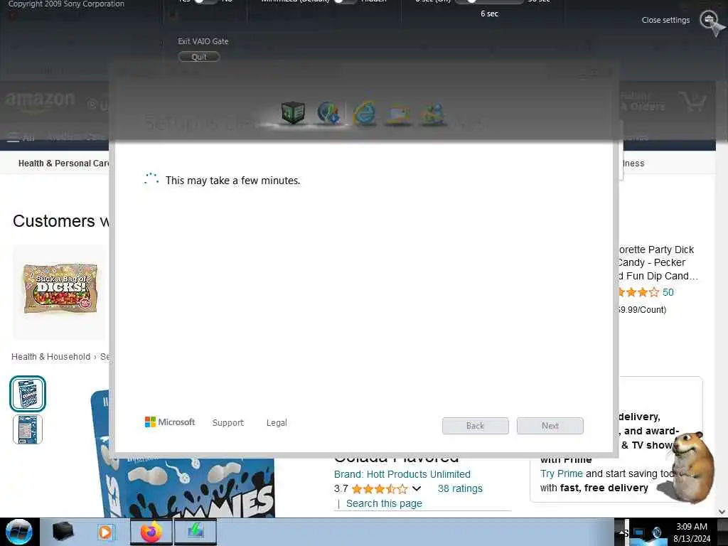Click the Returns & Orders link on Amazon
The width and height of the screenshot is (728, 546).
pyautogui.click(x=643, y=102)
